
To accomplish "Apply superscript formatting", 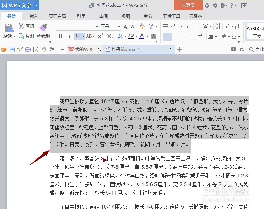I will [100, 36].
